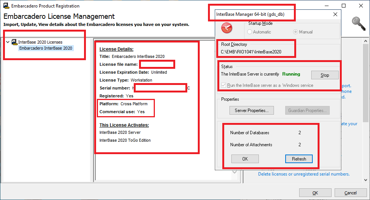This screenshot has height=200, width=370.
Task: Click the InterBase 2020 Licenses folder icon
Action: (x=14, y=42)
